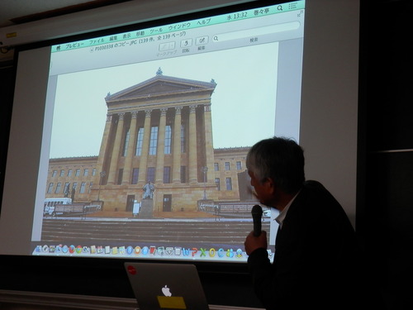Open the ツール menu

pyautogui.click(x=156, y=31)
